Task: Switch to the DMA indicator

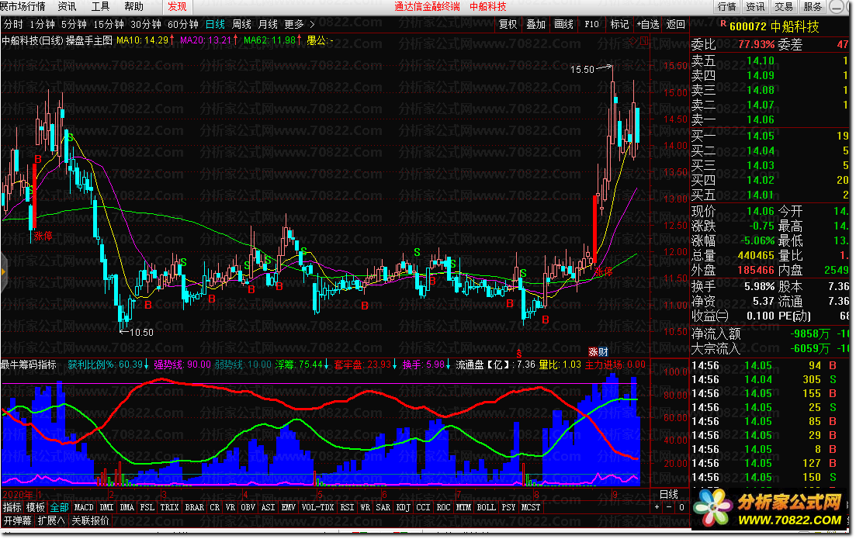Action: click(126, 508)
